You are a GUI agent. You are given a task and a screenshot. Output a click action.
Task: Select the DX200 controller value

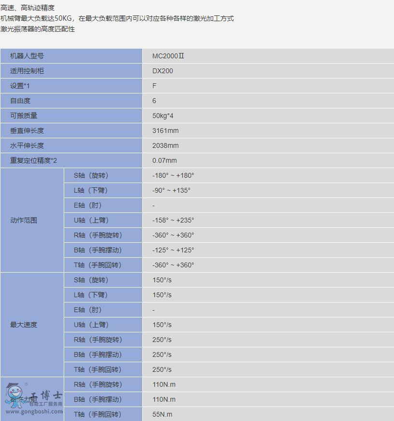coord(163,71)
